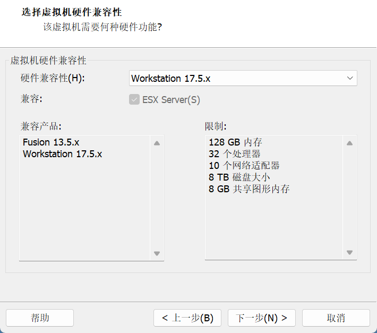Toggle the ESX Server(S) checkbox
This screenshot has width=377, height=333.
click(x=134, y=99)
